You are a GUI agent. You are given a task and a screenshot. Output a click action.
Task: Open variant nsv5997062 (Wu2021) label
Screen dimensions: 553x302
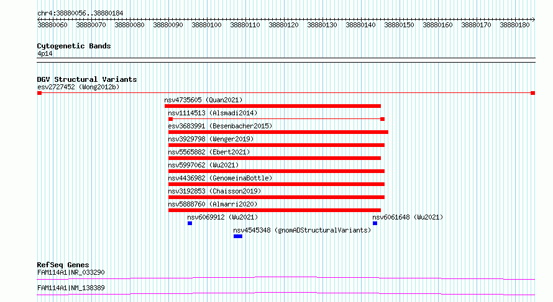204,165
